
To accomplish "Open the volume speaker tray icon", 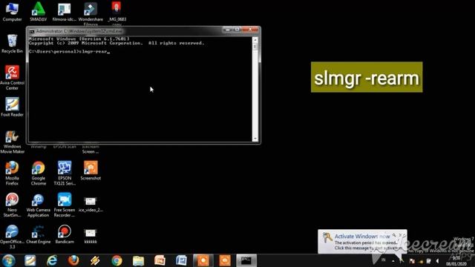I will click(437, 260).
